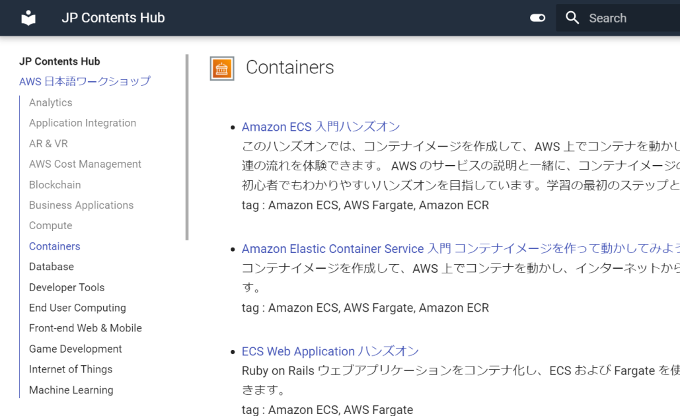Select the Game Development category
680x416 pixels.
(x=75, y=348)
